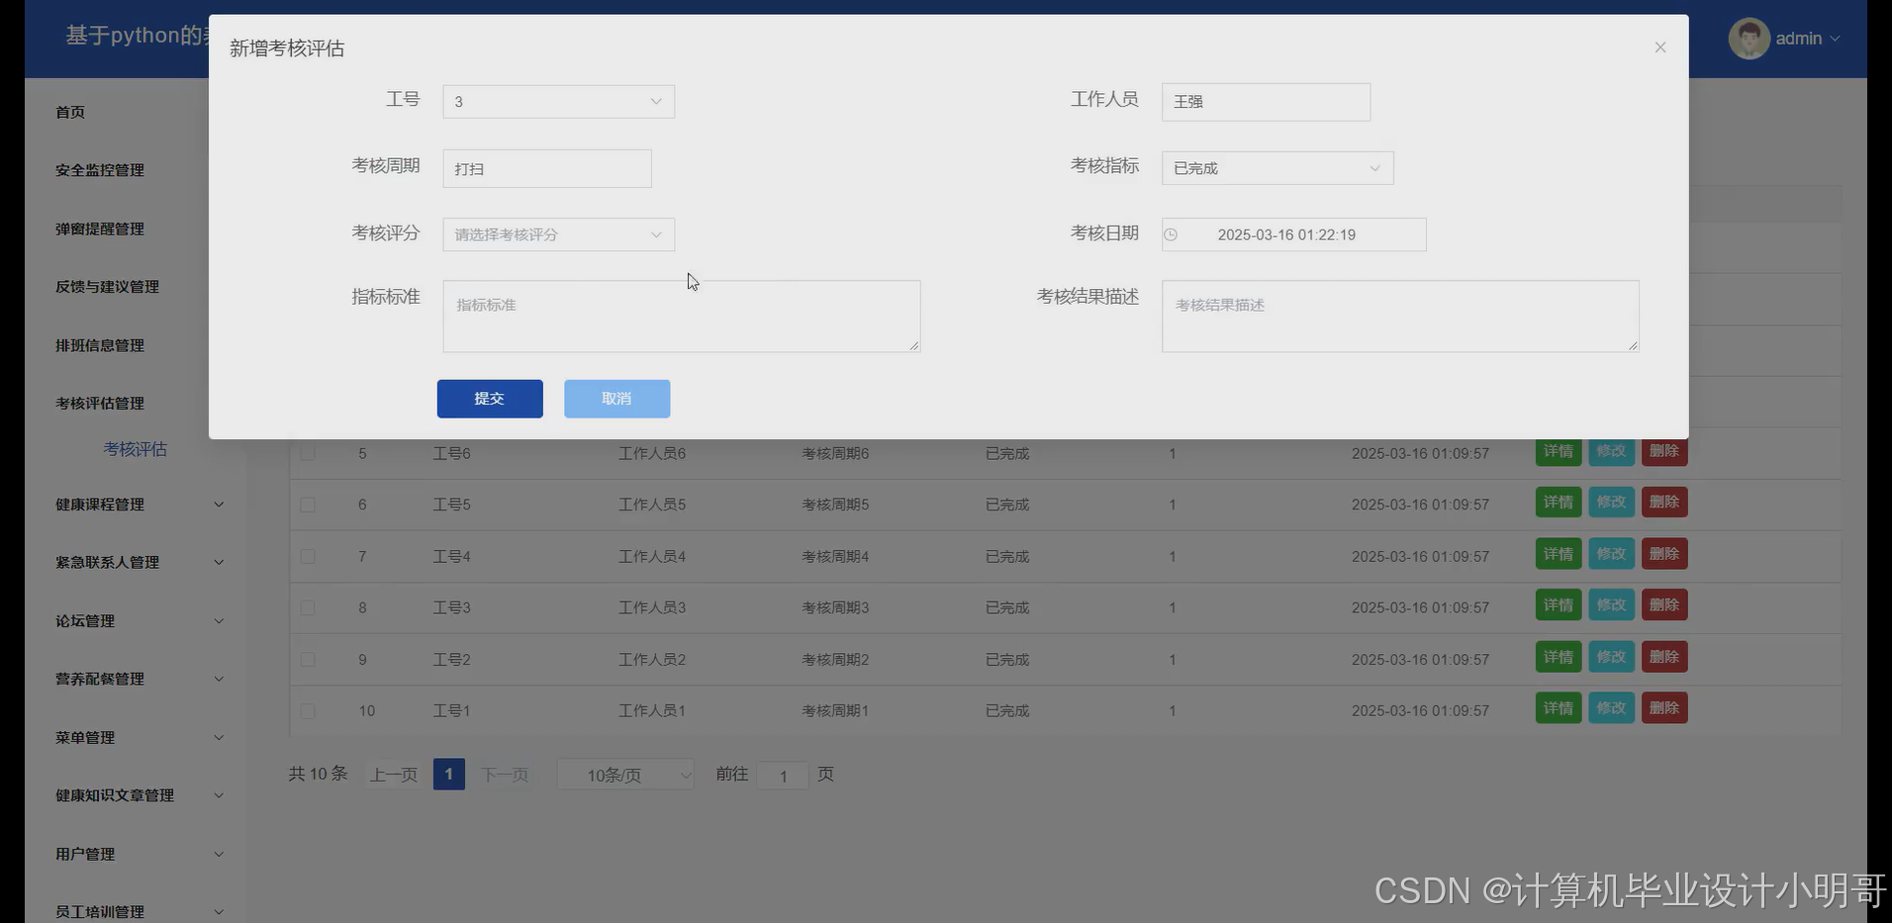Open the 10条/页 page size dropdown

(x=624, y=775)
